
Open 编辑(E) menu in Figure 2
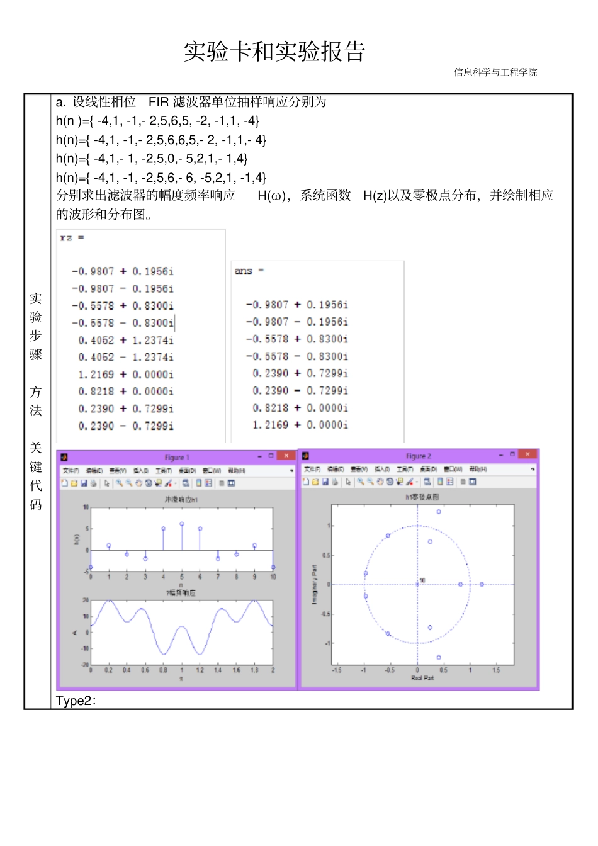click(336, 469)
